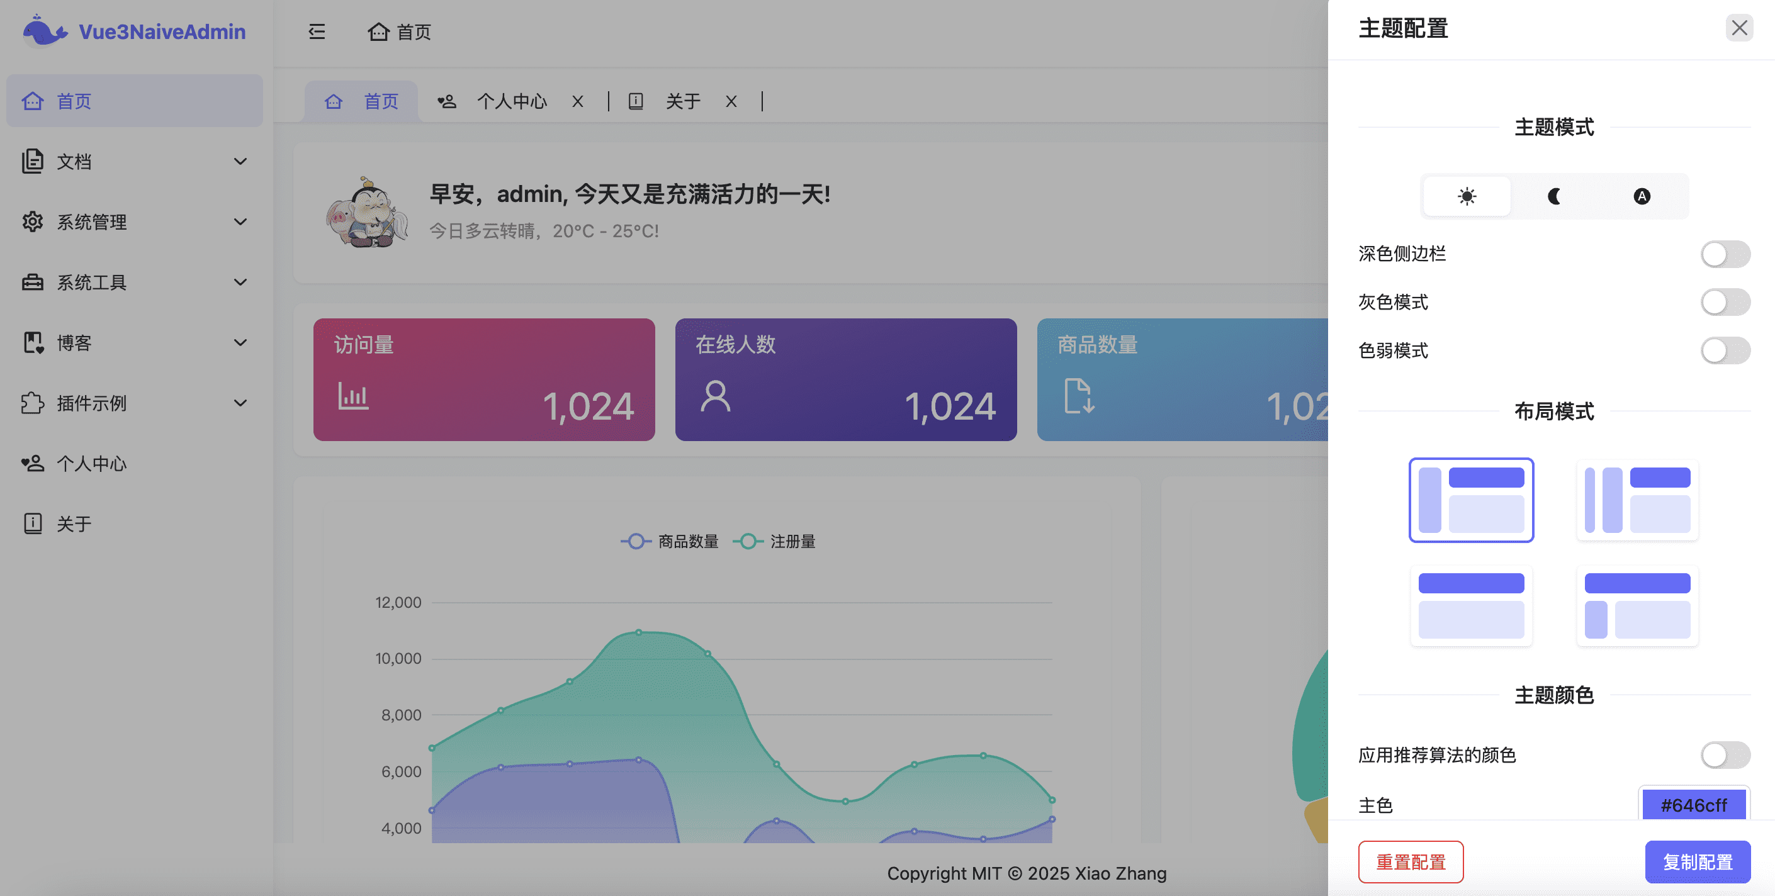Switch to the 关于 tab
This screenshot has width=1775, height=896.
point(683,101)
